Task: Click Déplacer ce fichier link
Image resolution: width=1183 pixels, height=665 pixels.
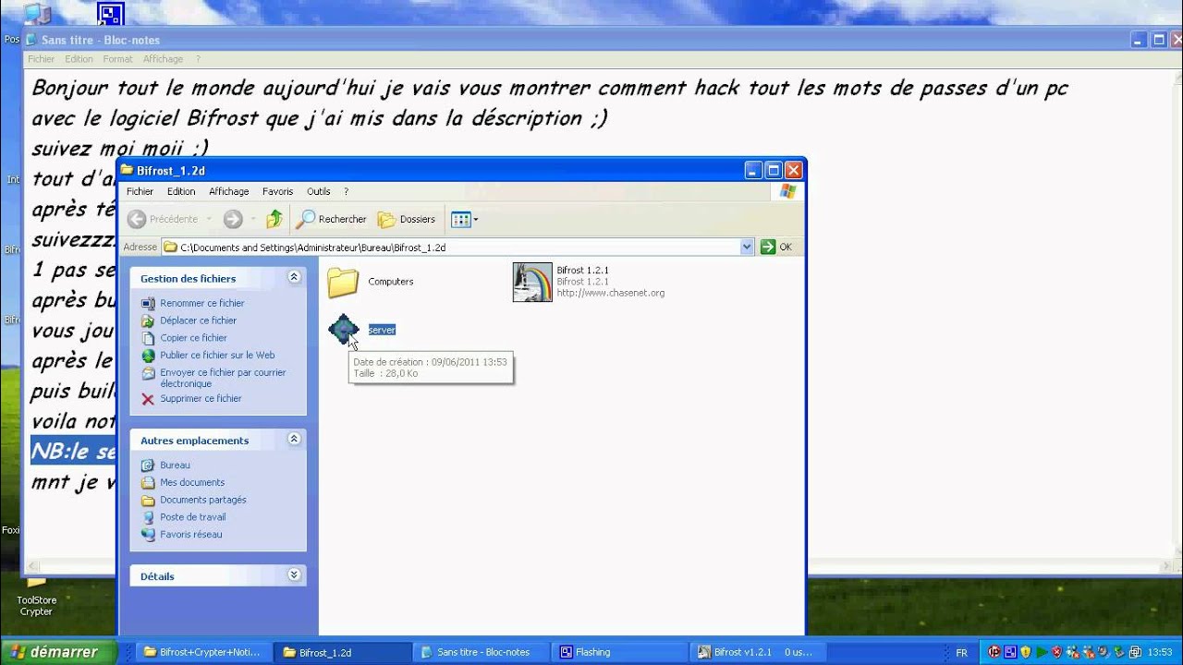Action: tap(199, 320)
